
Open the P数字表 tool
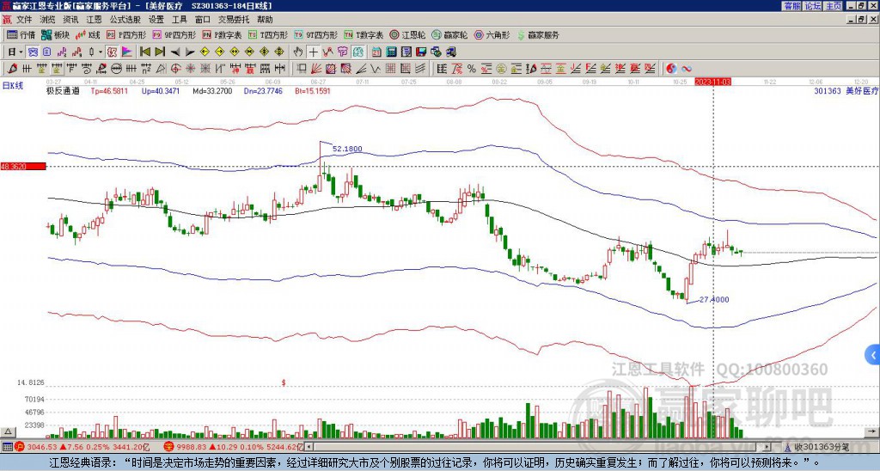[223, 34]
